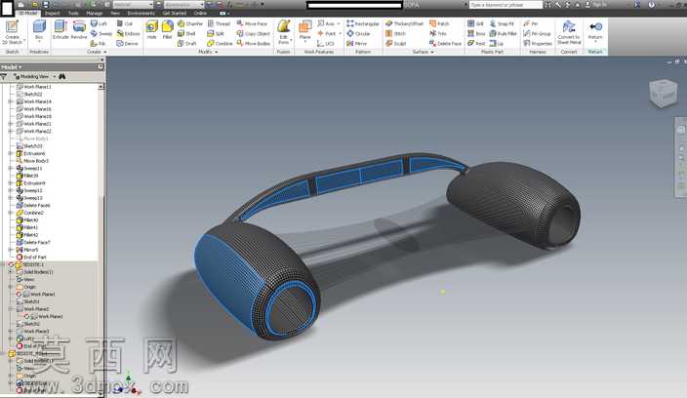Select the Box primitive tool
687x398 pixels.
coord(39,30)
